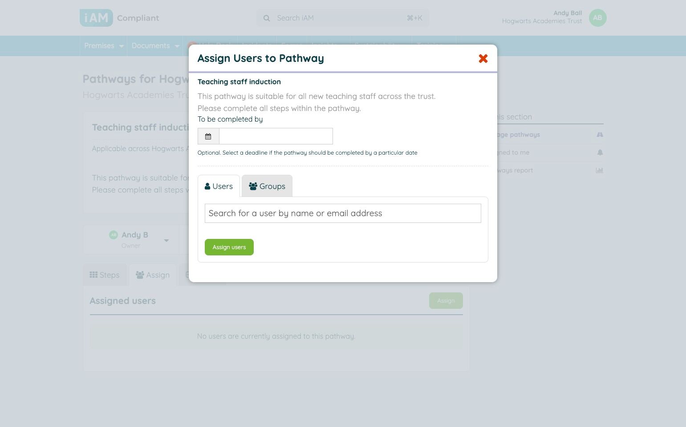Click the bell icon in sidebar
686x427 pixels.
point(600,152)
